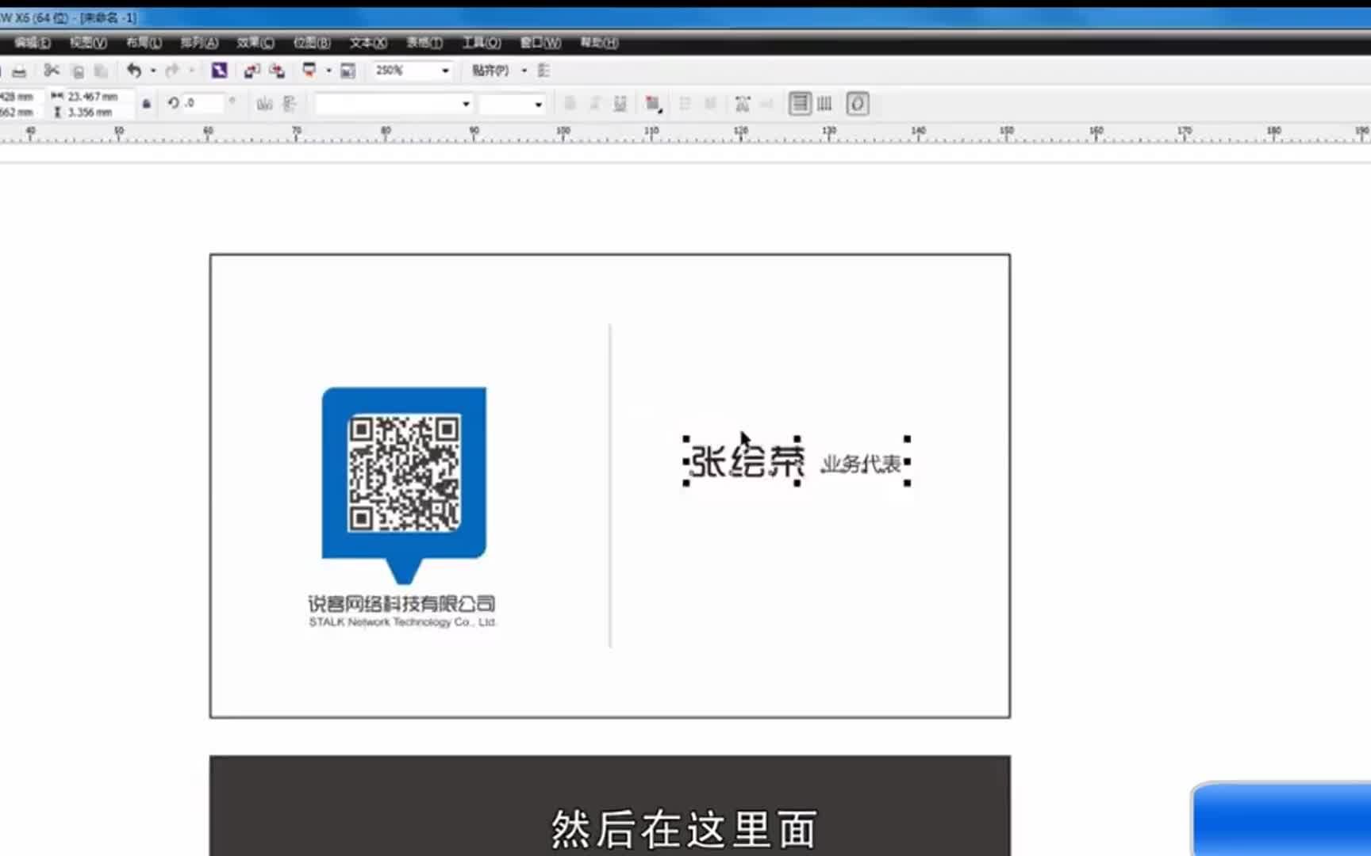Toggle the lock ratio padlock
The width and height of the screenshot is (1371, 856).
[x=146, y=104]
